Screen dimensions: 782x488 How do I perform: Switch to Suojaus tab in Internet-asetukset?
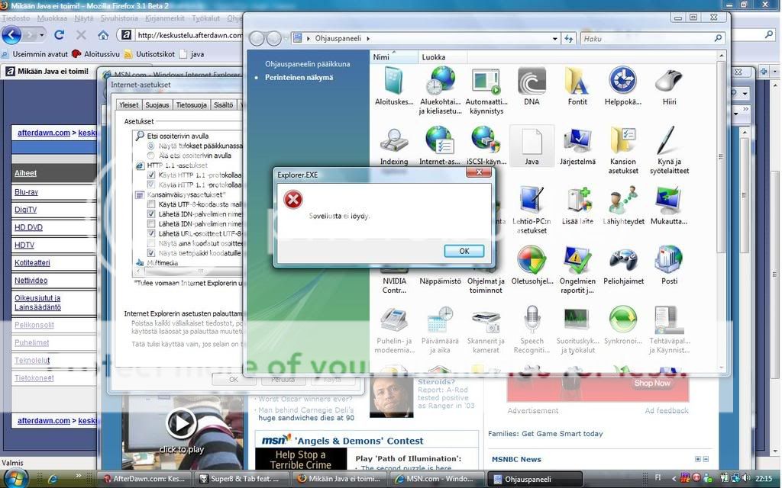157,105
